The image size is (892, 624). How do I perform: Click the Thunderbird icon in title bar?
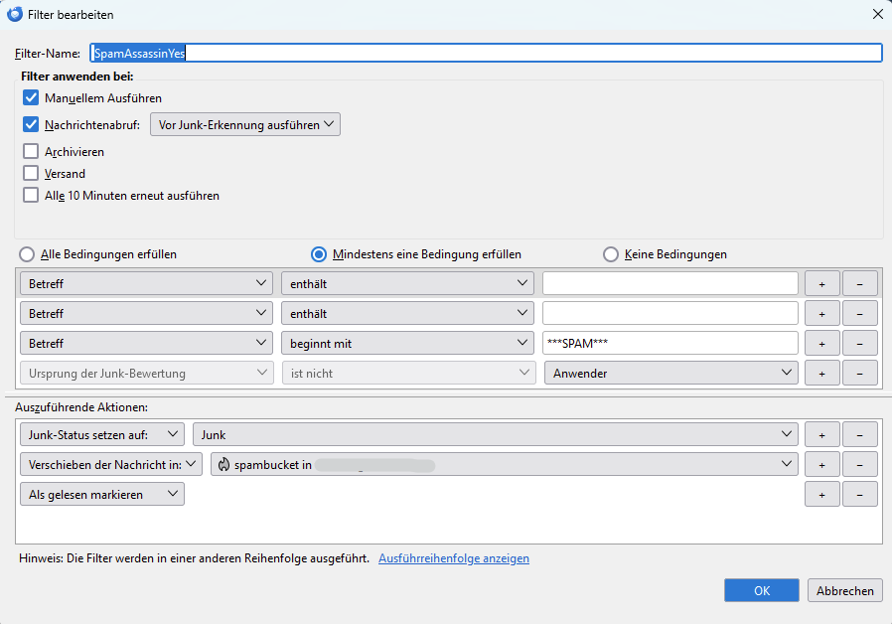[15, 15]
